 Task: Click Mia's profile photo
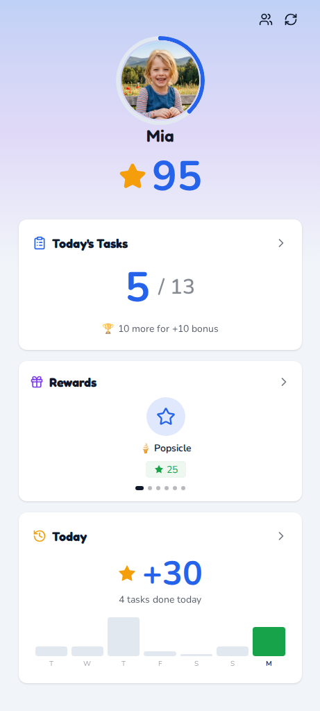click(160, 81)
